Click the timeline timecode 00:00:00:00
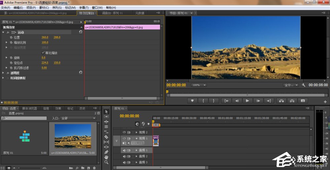 click(129, 116)
